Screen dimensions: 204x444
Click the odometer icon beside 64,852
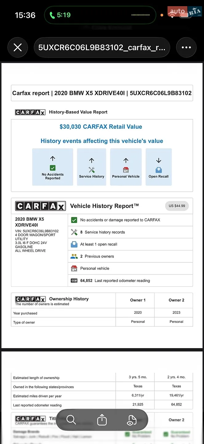coord(74,281)
